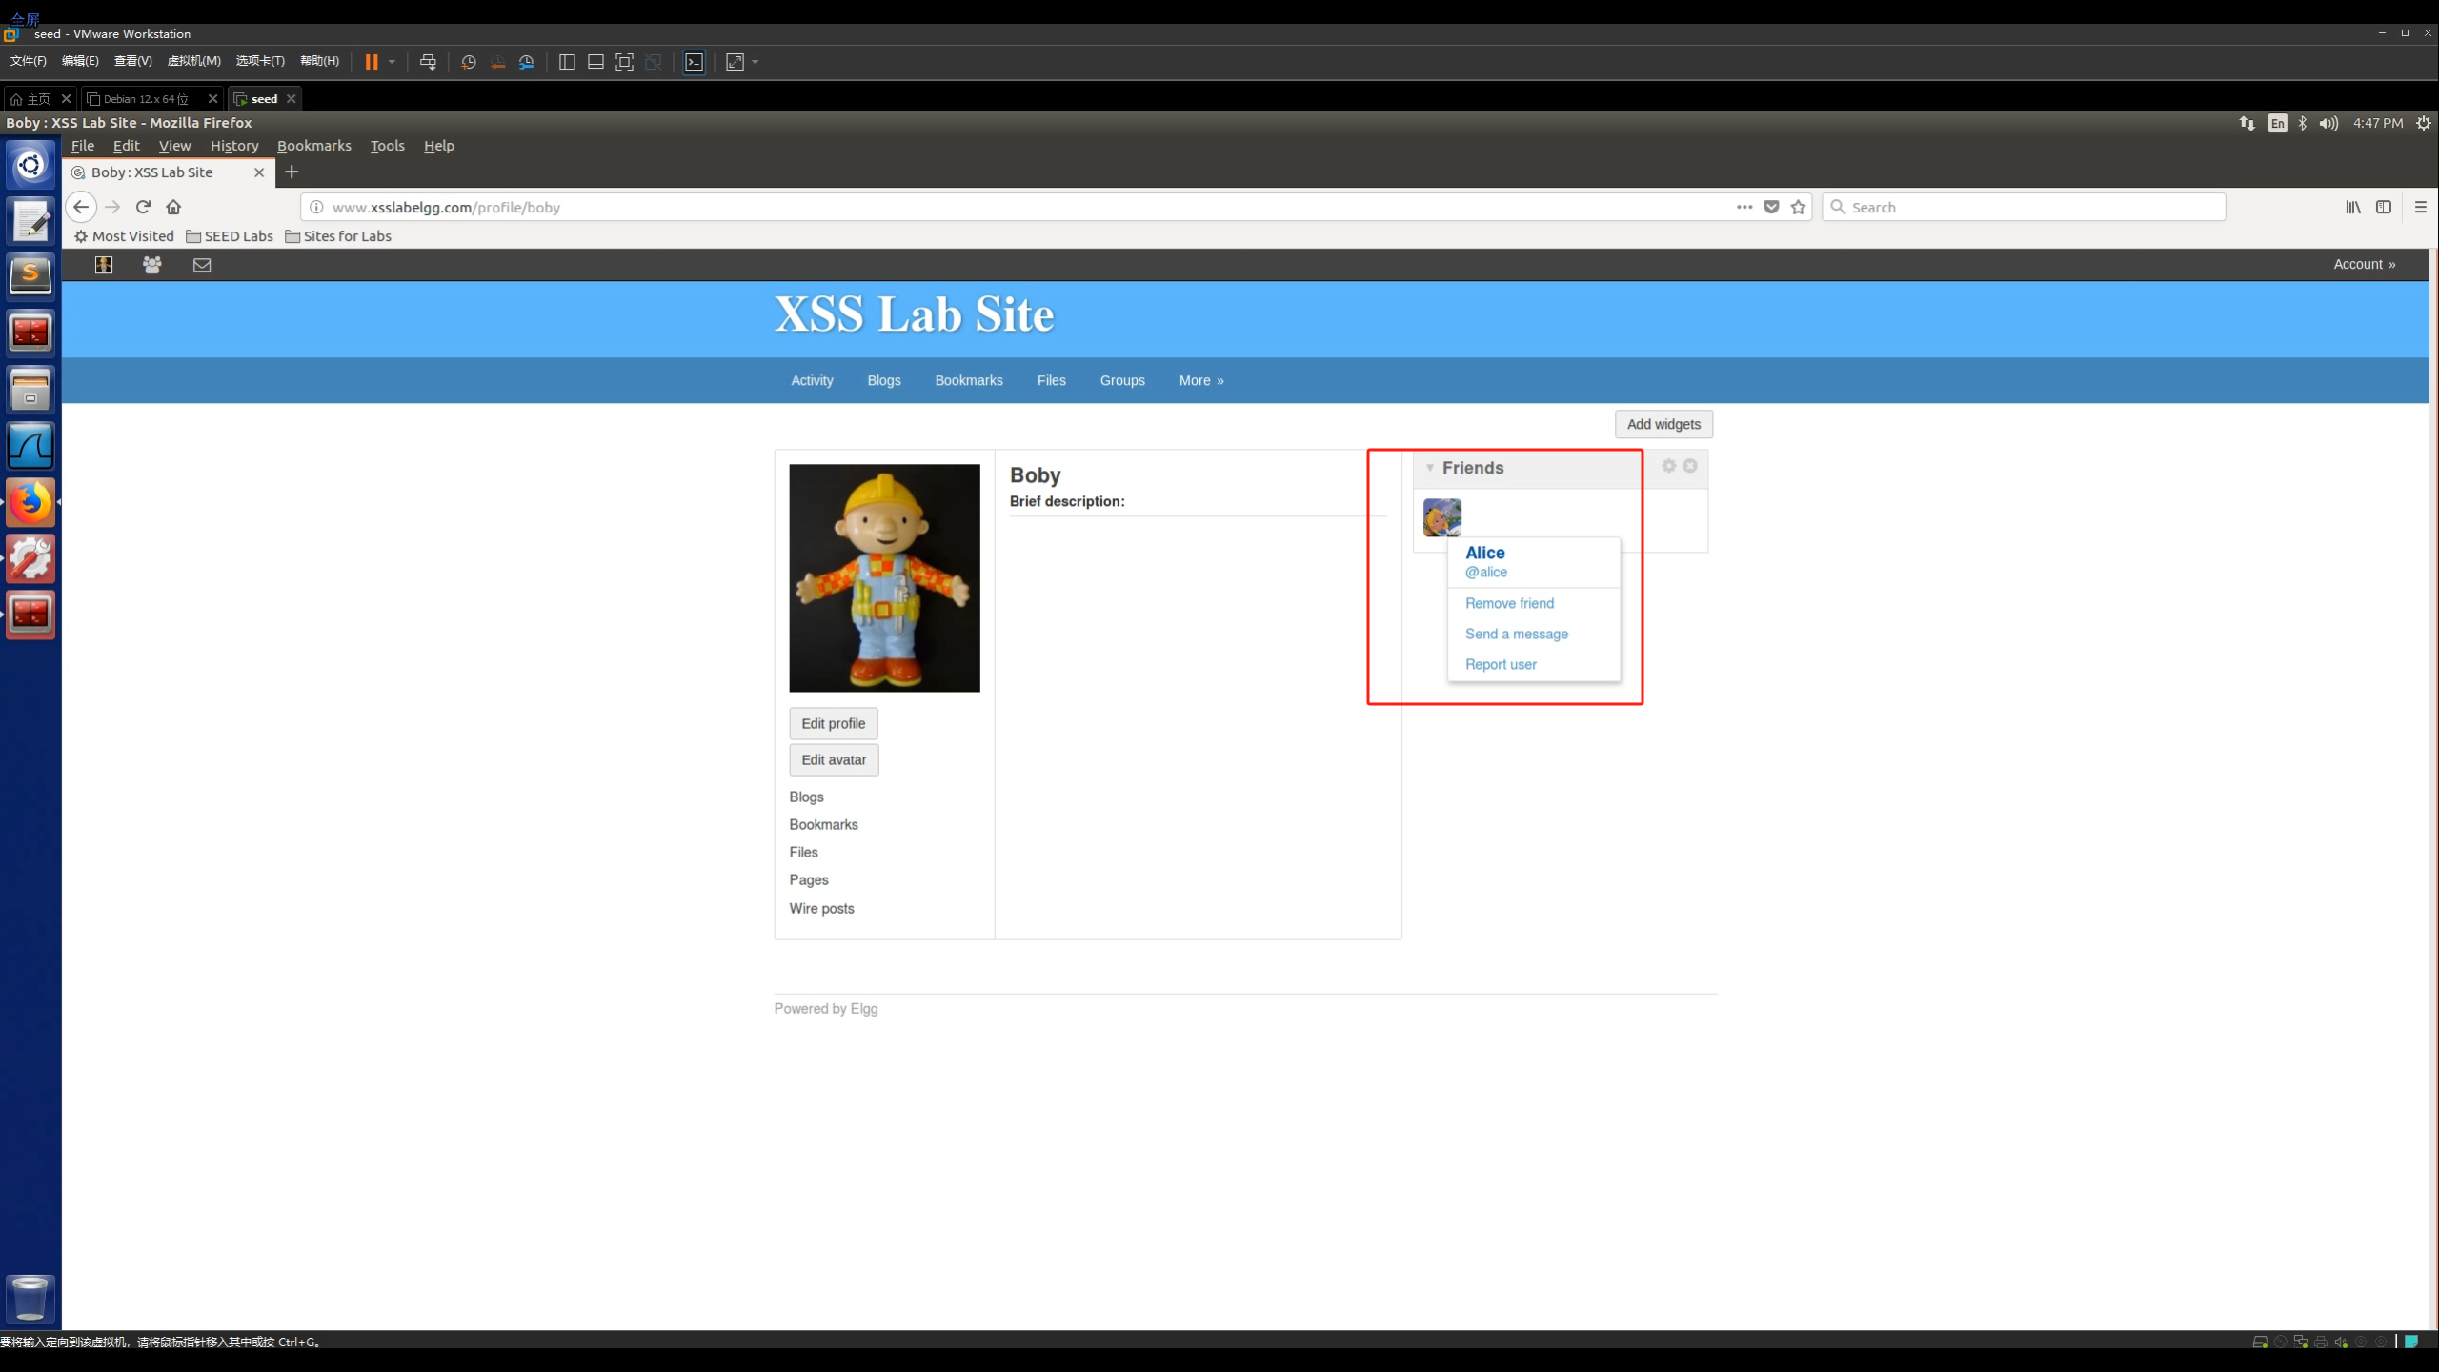
Task: Delete Friends widget with X icon
Action: pyautogui.click(x=1690, y=466)
